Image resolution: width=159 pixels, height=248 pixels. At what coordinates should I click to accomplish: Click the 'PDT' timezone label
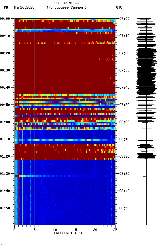(7, 7)
